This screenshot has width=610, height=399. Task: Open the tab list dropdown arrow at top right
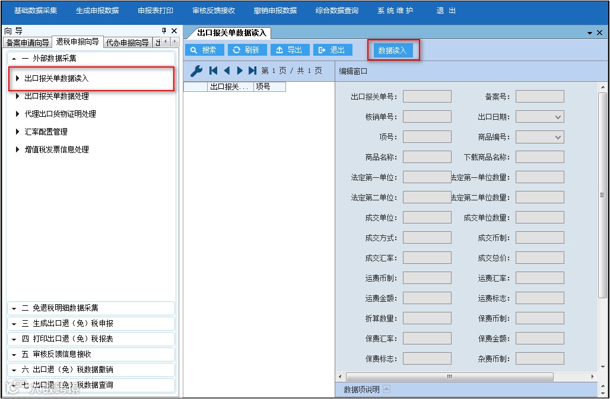click(590, 33)
